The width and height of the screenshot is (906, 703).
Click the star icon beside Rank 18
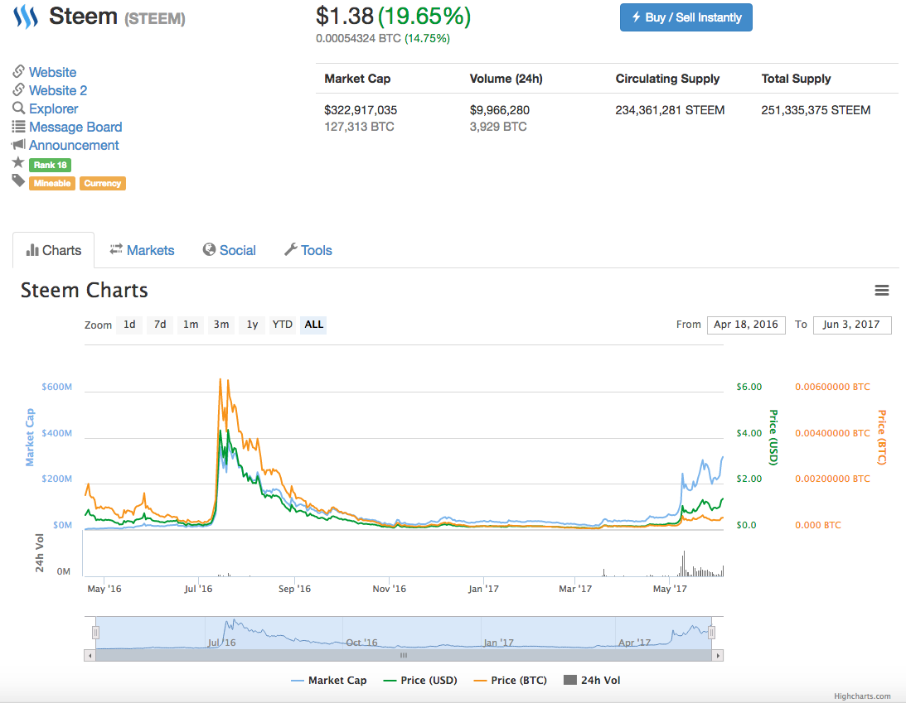pos(18,163)
